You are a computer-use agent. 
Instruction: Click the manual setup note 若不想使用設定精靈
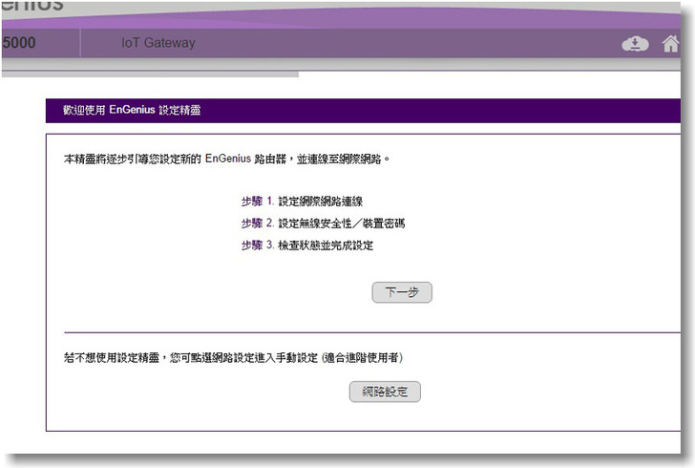pos(233,357)
